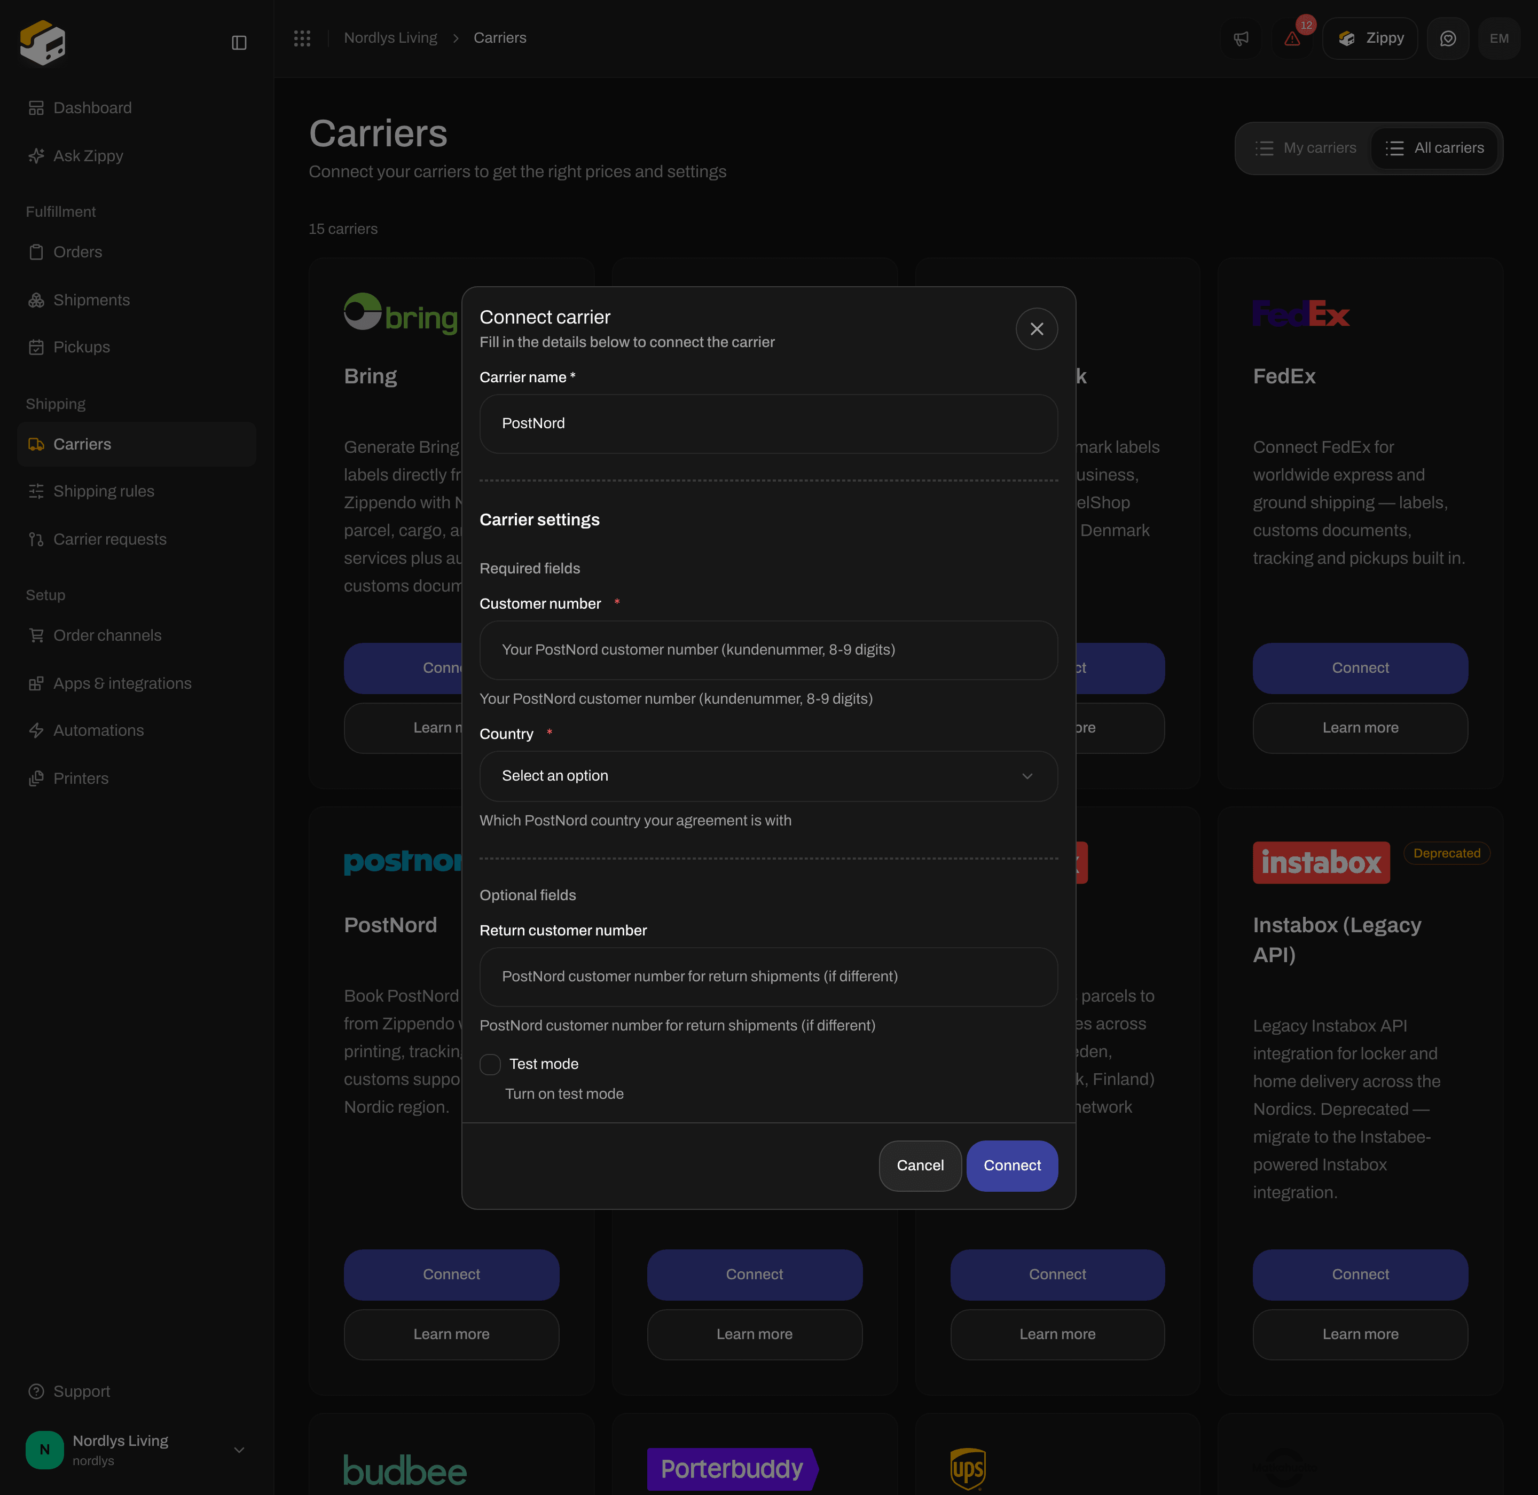Click the budbee logo

pos(405,1470)
